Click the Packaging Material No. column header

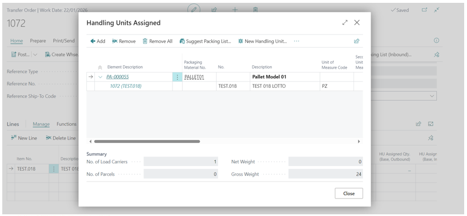tap(195, 65)
